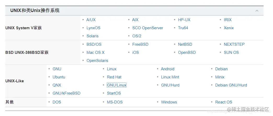Click the UNIX-Like row header

click(x=15, y=81)
